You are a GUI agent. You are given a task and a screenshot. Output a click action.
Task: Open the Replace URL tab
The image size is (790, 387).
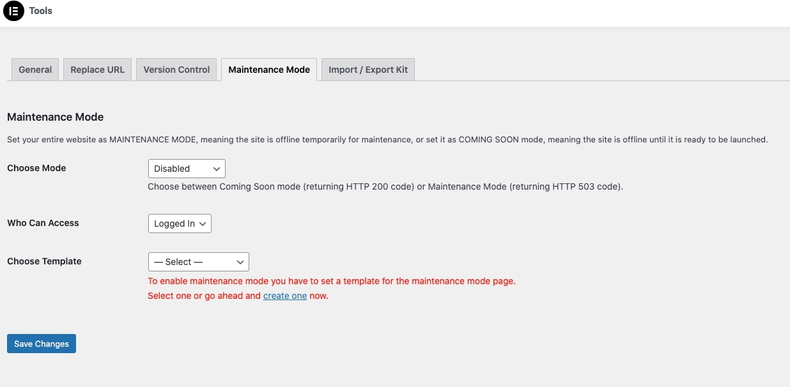click(97, 70)
